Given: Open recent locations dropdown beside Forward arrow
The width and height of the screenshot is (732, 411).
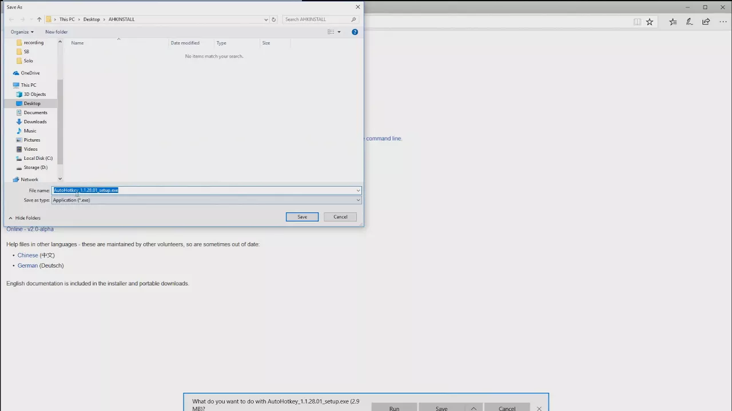Looking at the screenshot, I should click(31, 19).
